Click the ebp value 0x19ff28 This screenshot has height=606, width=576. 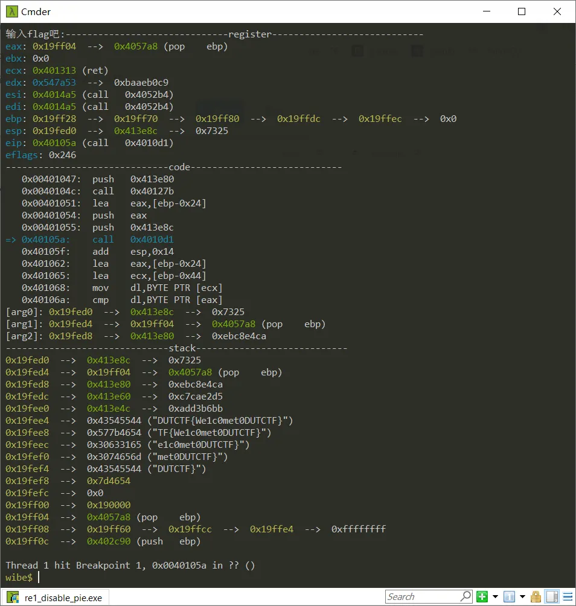(54, 119)
